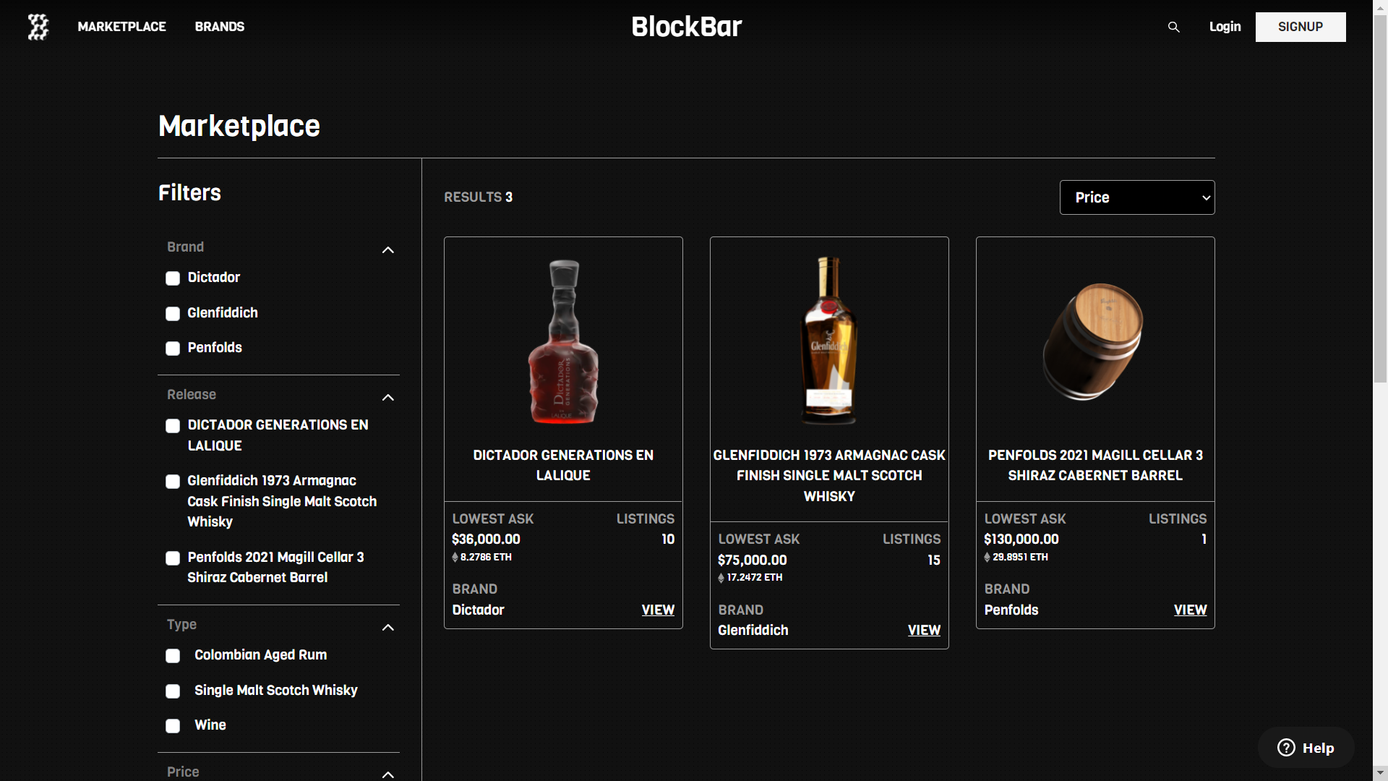Open the MARKETPLACE nav item
This screenshot has height=781, width=1388.
[x=121, y=27]
